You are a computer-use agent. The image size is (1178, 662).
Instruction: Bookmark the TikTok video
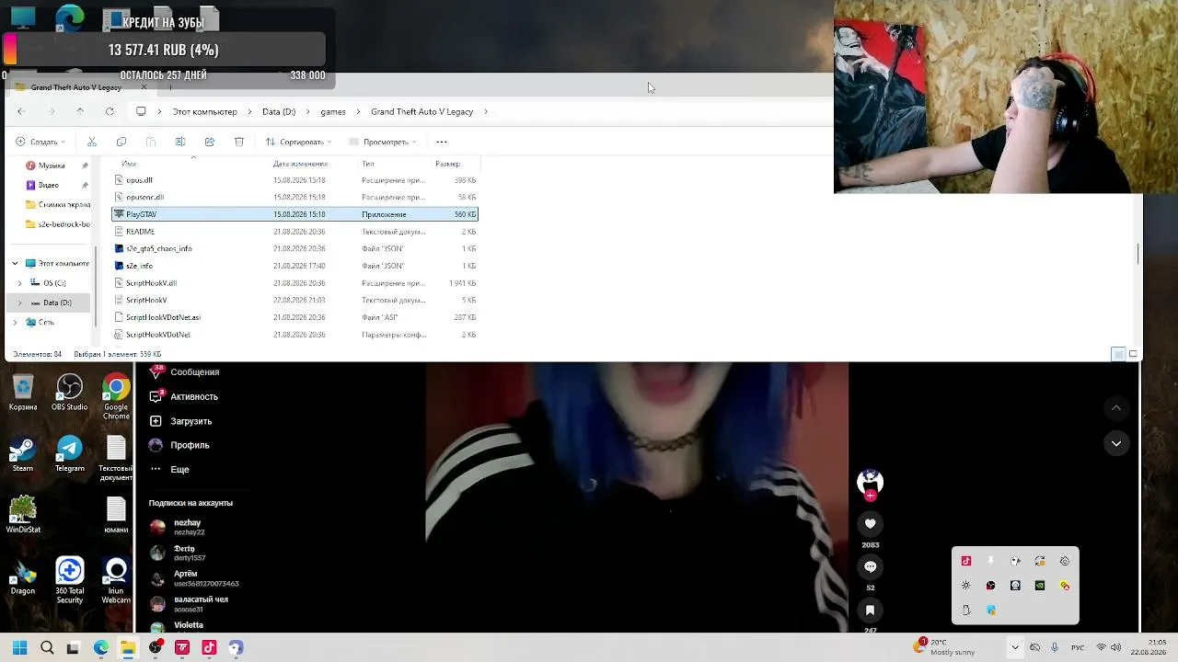click(870, 610)
